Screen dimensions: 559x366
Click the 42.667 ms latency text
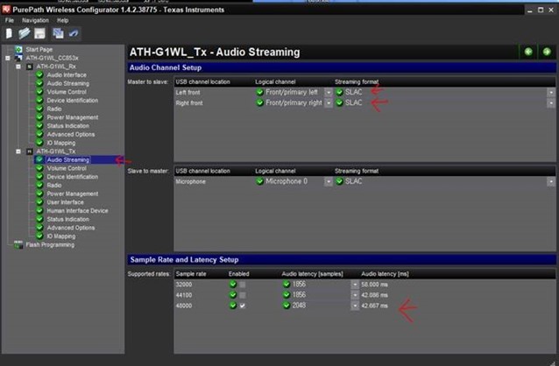coord(374,306)
